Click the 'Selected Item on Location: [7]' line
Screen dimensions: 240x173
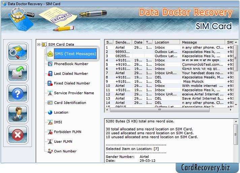pyautogui.click(x=132, y=149)
